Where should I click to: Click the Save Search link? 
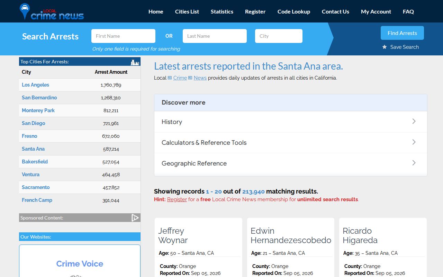tap(404, 47)
